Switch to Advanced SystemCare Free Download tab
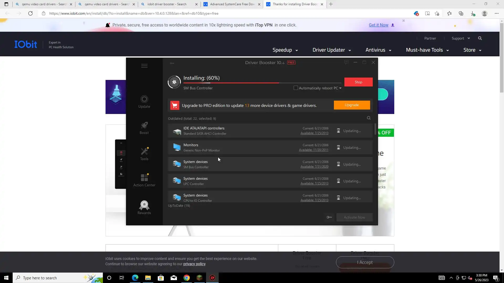 [x=232, y=4]
